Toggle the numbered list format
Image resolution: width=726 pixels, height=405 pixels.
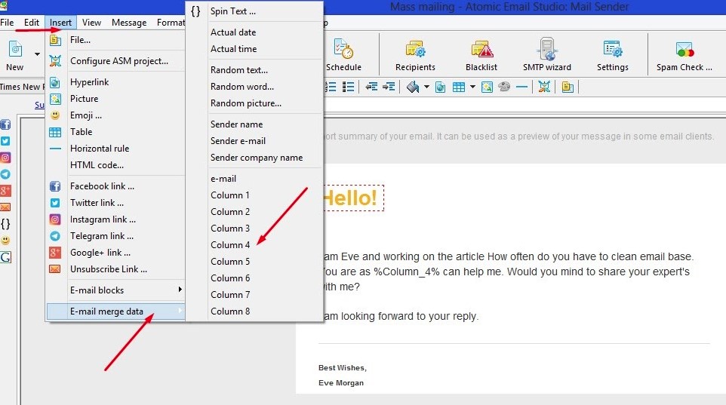331,87
